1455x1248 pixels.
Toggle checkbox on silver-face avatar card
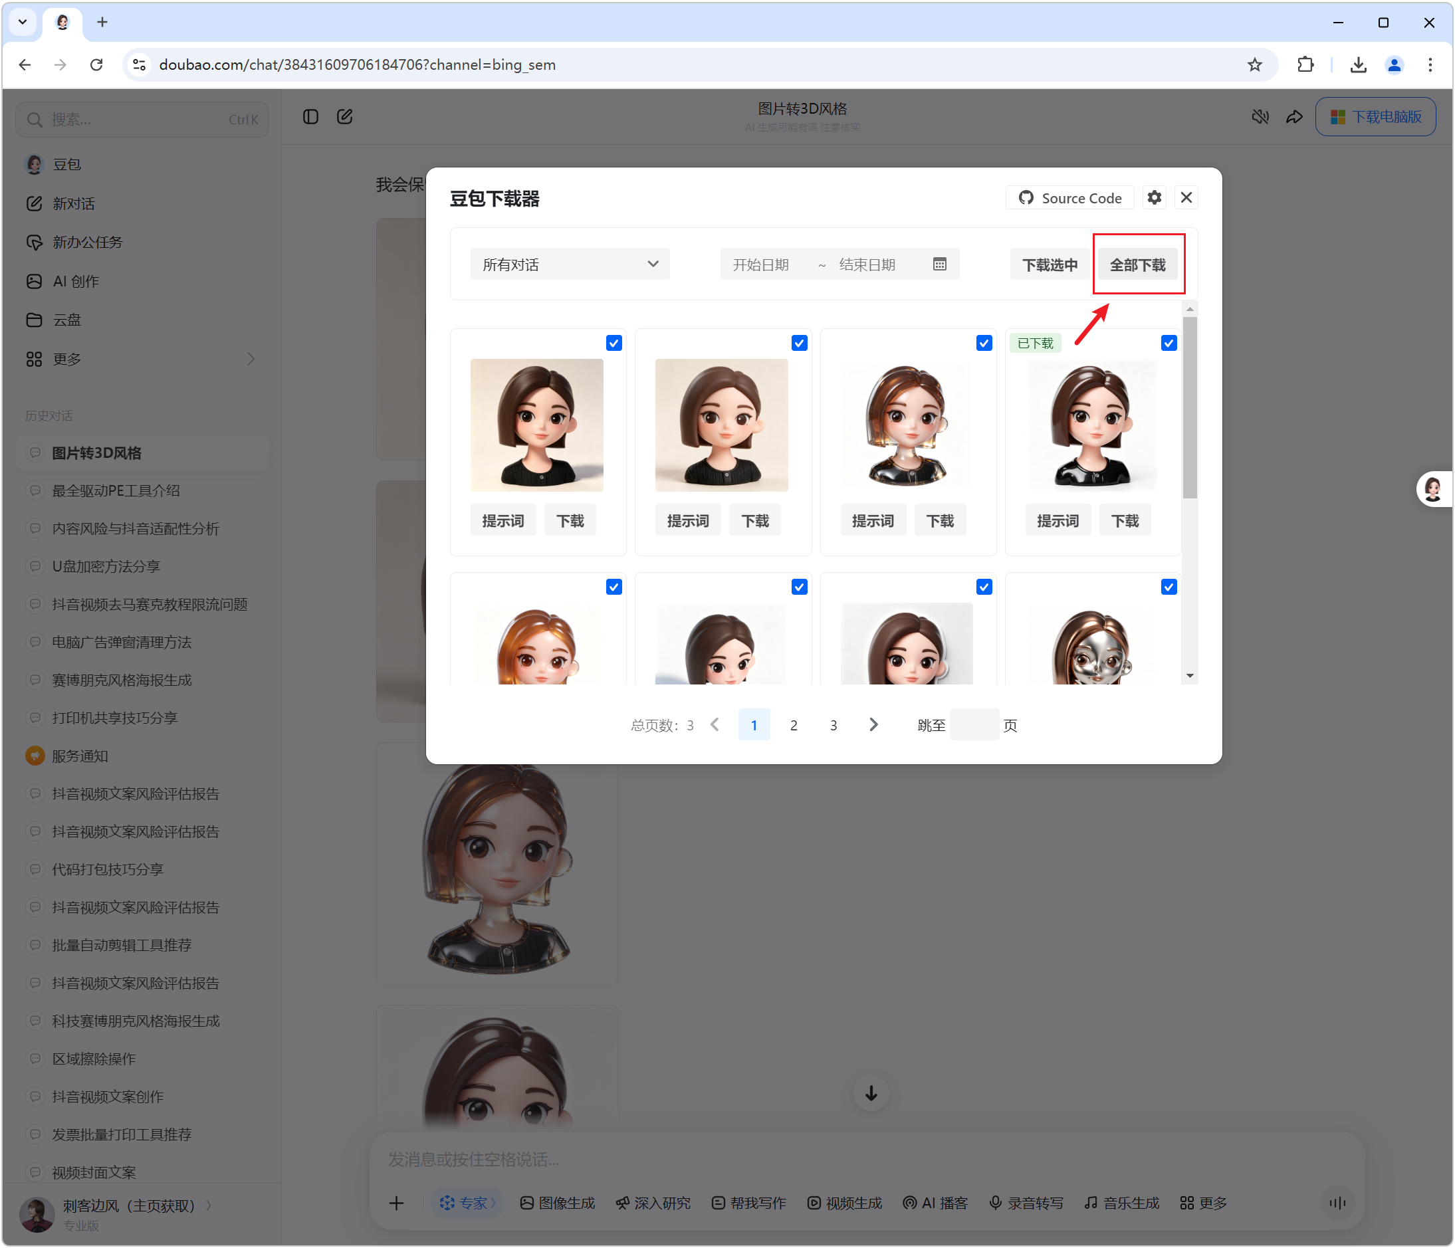pyautogui.click(x=1169, y=587)
